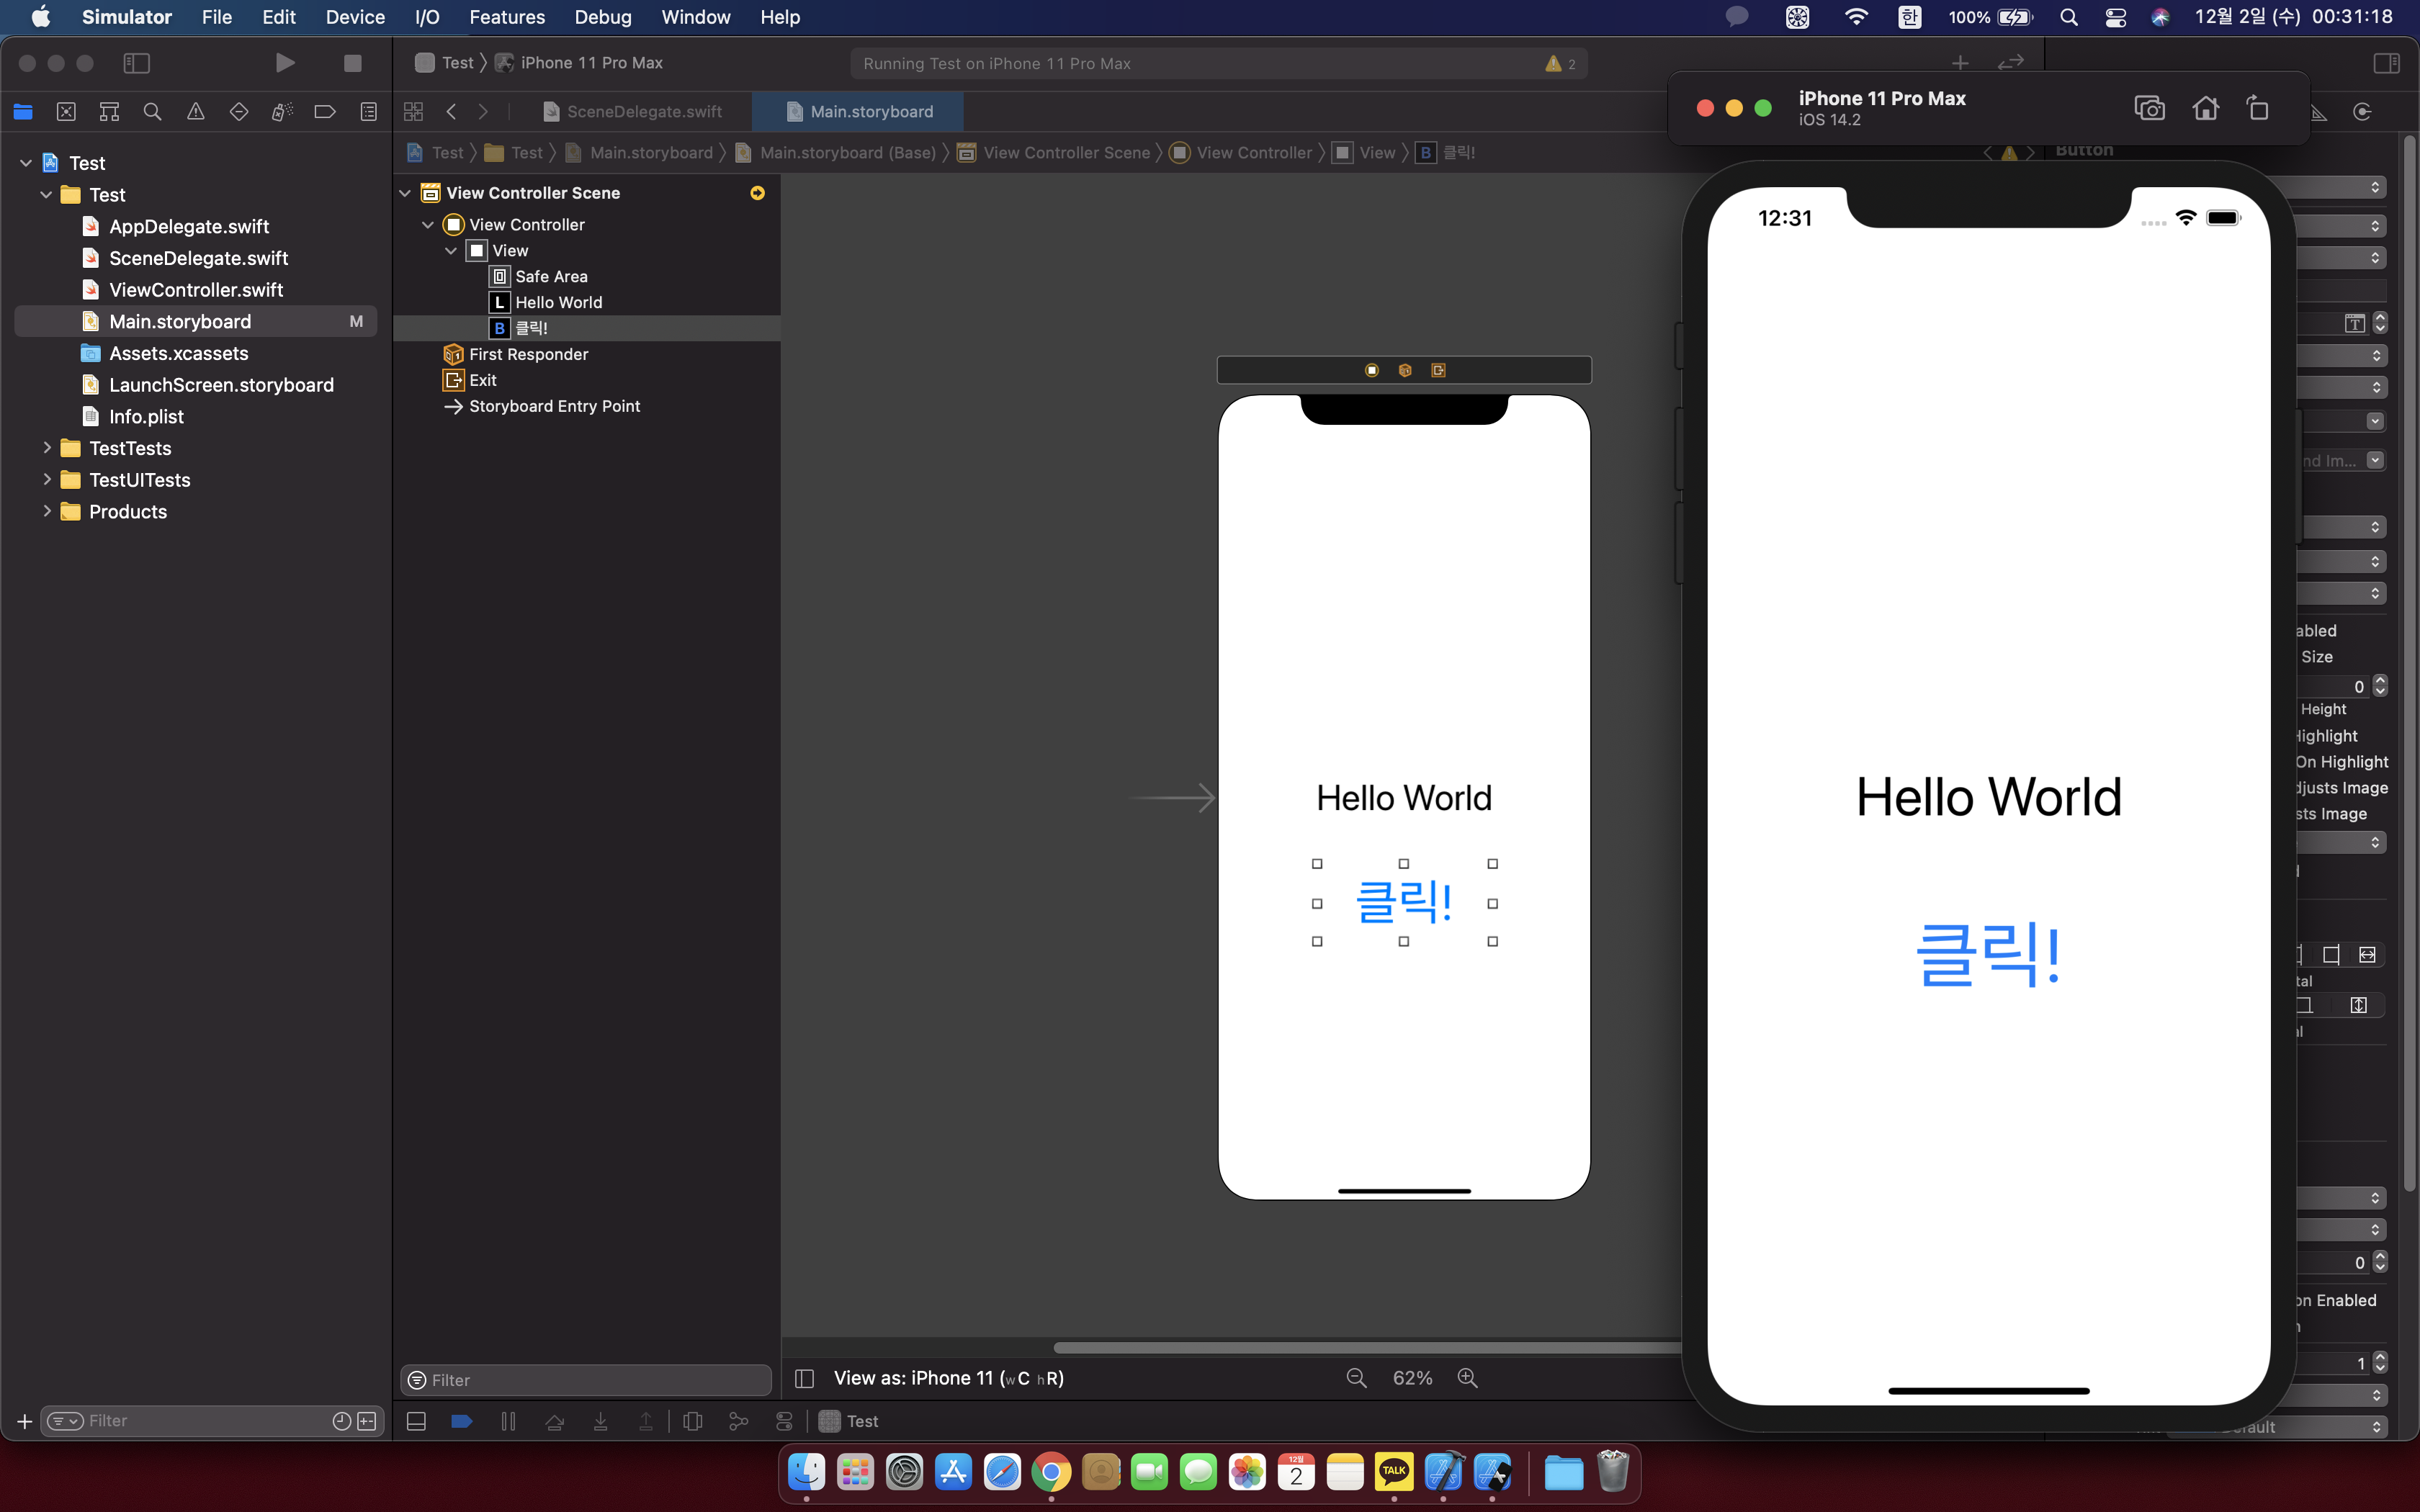This screenshot has width=2420, height=1512.
Task: Open the Device menu
Action: [x=355, y=17]
